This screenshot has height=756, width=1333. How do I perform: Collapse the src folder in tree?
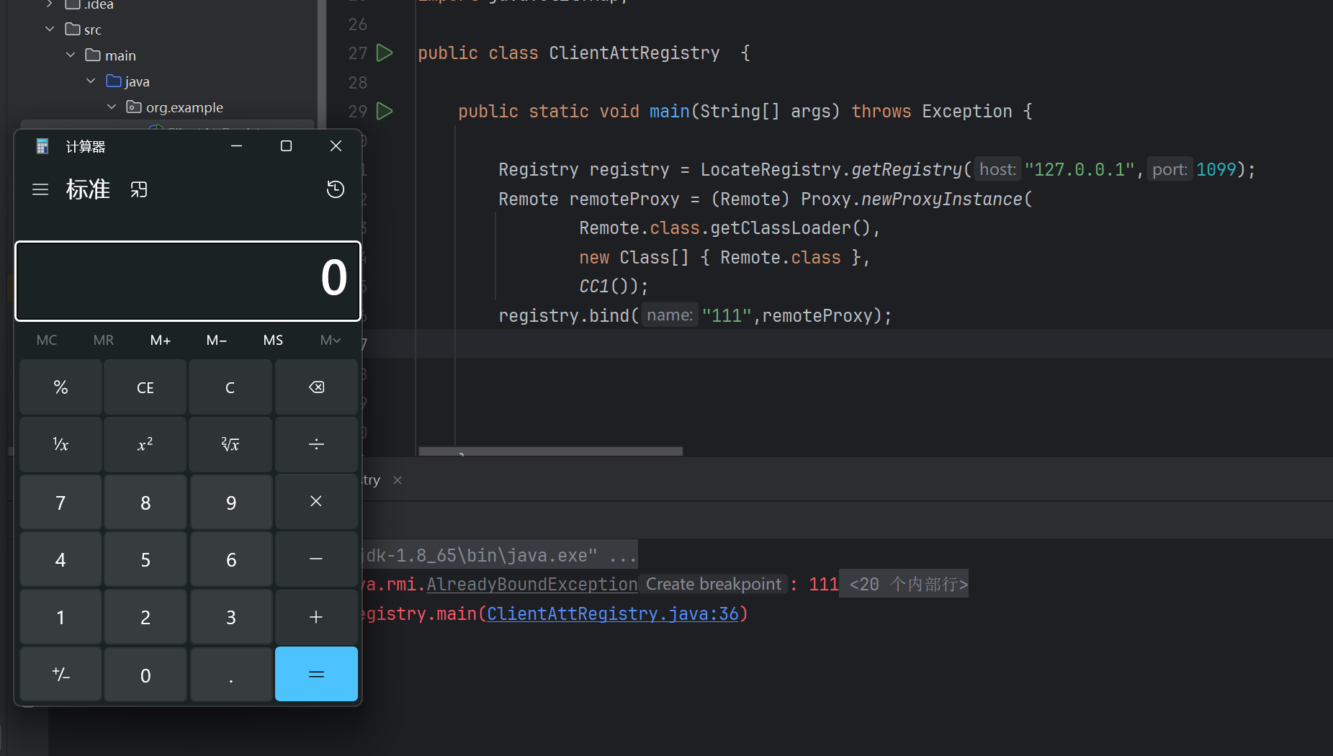[x=50, y=30]
